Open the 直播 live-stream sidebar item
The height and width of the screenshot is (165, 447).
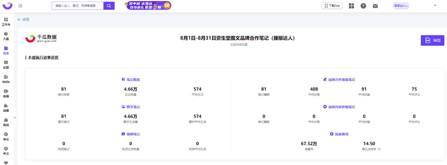[x=6, y=93]
